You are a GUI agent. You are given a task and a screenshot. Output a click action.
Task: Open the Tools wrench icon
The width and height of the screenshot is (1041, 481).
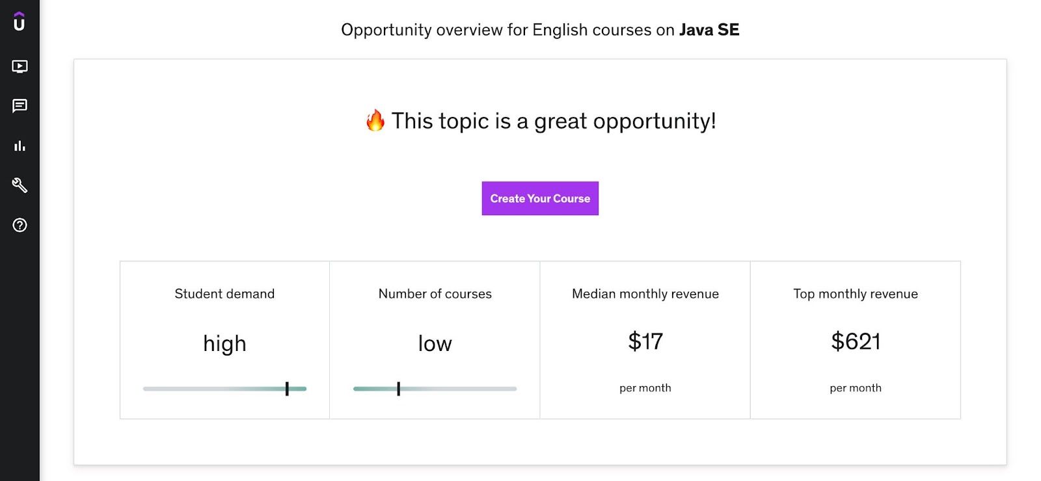tap(20, 185)
